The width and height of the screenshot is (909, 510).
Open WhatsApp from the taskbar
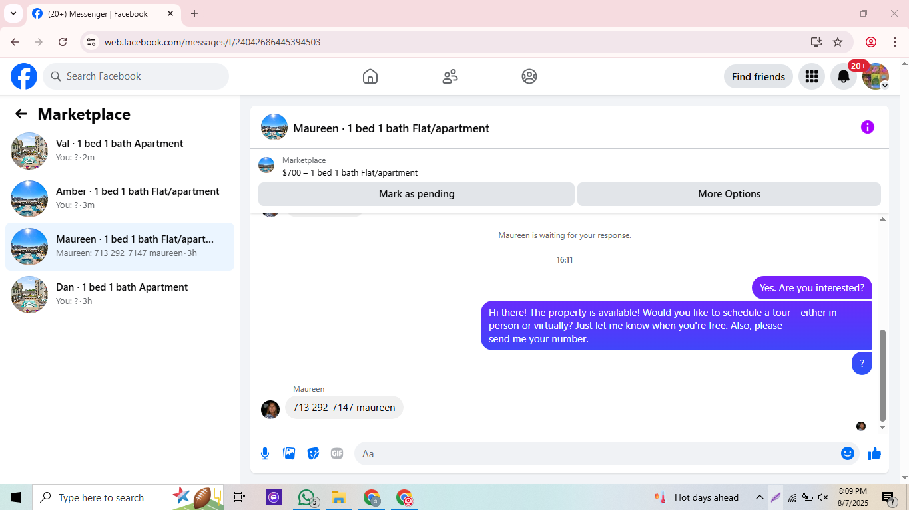[307, 497]
